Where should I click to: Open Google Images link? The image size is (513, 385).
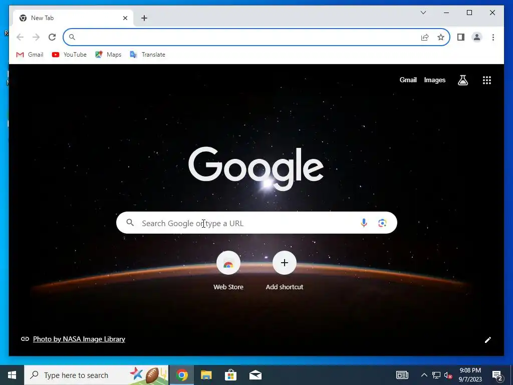pyautogui.click(x=434, y=80)
